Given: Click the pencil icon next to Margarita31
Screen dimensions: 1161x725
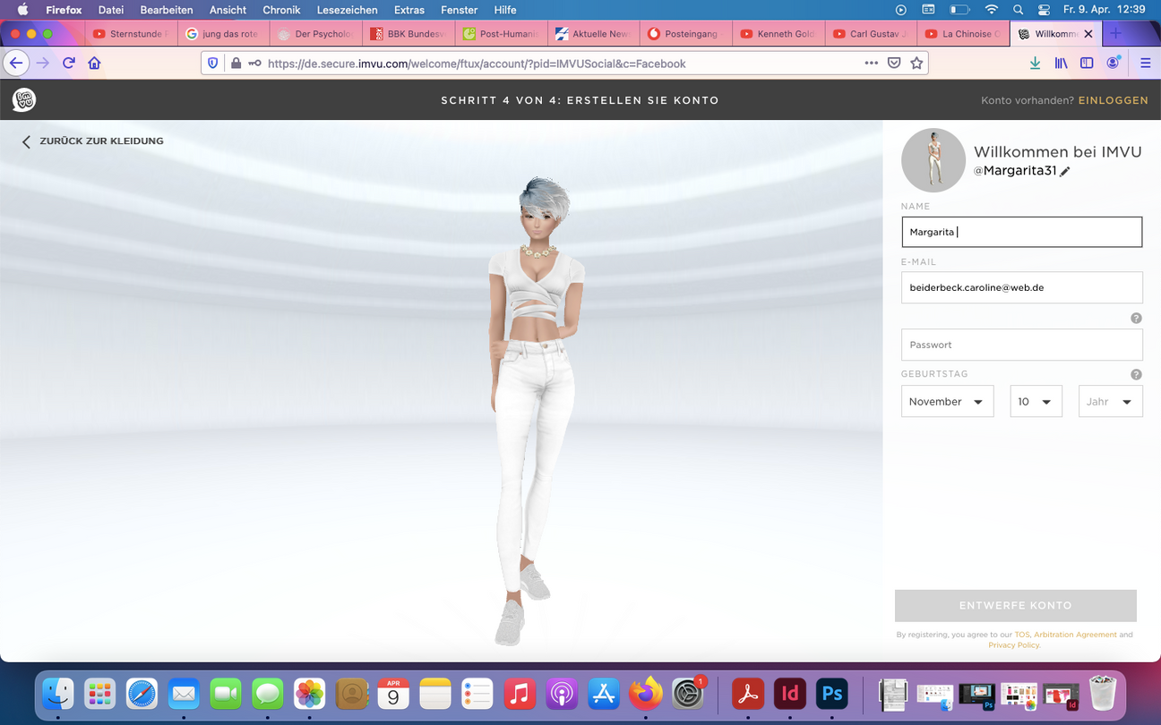Looking at the screenshot, I should point(1065,171).
